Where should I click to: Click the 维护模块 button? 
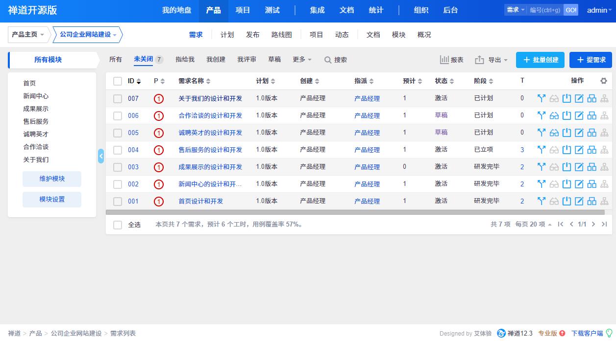click(x=52, y=179)
